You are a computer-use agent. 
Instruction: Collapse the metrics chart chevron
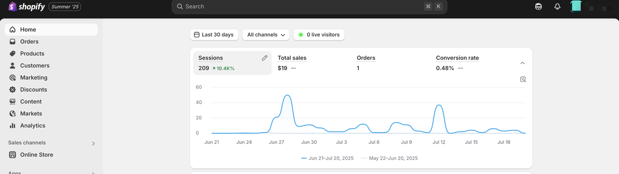(522, 63)
